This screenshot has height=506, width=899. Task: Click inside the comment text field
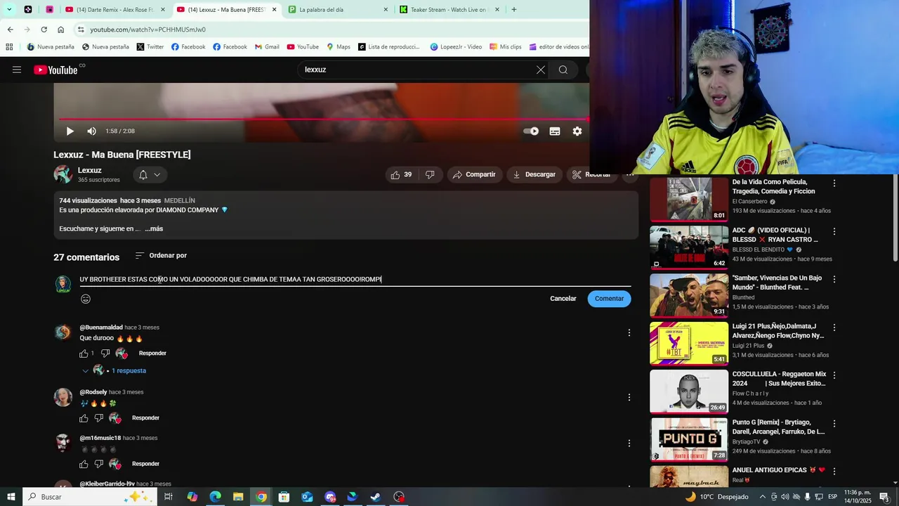point(355,279)
